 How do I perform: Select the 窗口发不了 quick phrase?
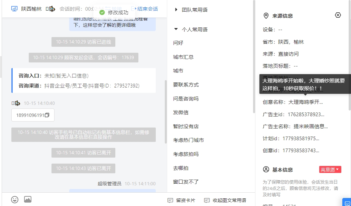pos(186,182)
